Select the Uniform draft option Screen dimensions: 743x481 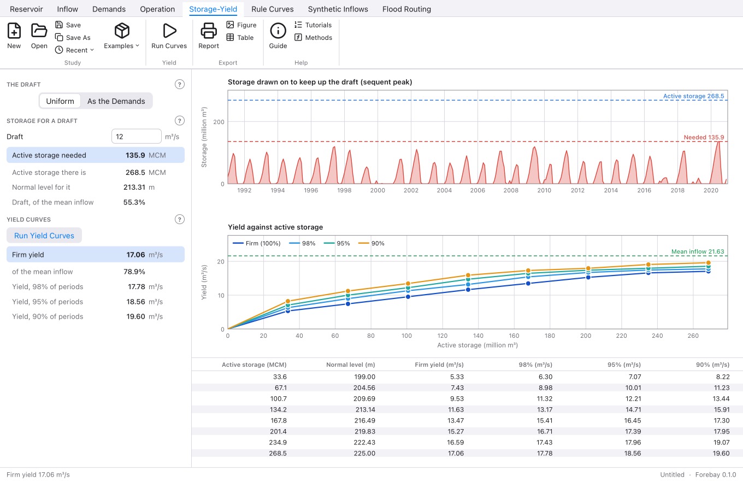tap(60, 101)
